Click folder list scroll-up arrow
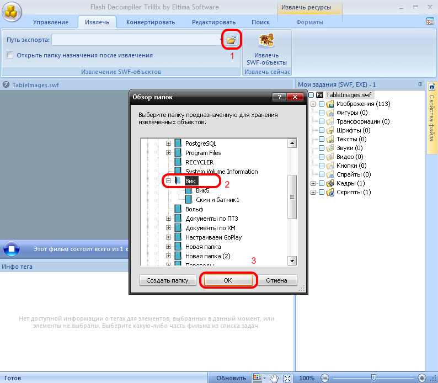The height and width of the screenshot is (383, 438). pyautogui.click(x=292, y=143)
